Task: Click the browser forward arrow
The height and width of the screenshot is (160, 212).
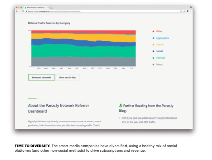Action: click(x=20, y=11)
